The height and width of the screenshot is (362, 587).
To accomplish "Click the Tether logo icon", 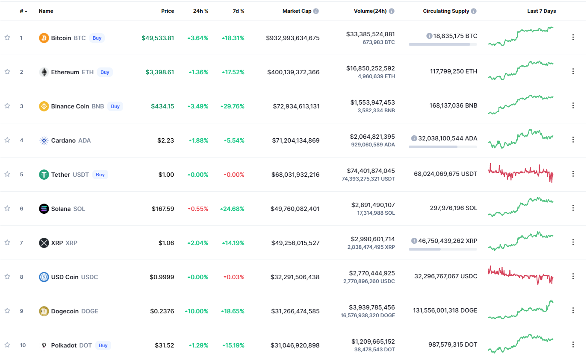I will (x=44, y=175).
